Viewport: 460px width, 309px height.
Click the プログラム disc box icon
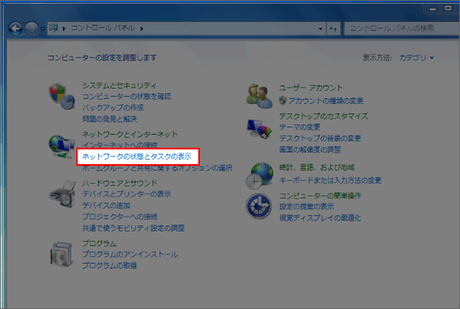click(61, 255)
